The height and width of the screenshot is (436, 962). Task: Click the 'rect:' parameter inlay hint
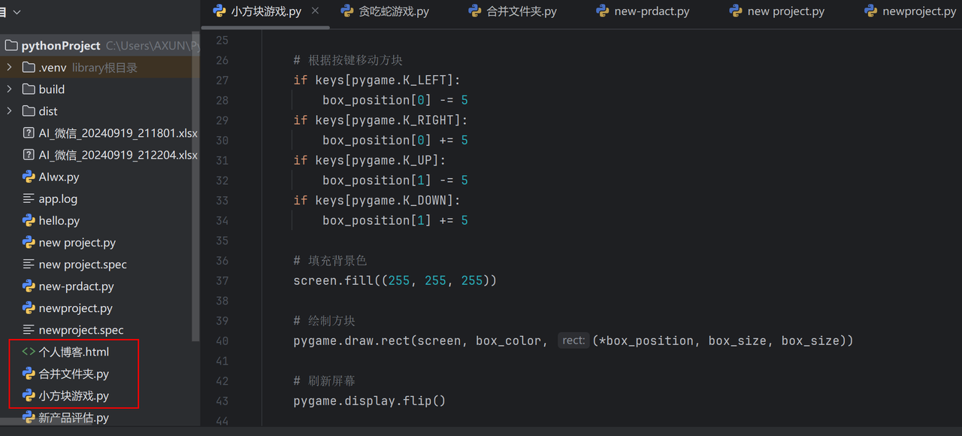pos(573,341)
